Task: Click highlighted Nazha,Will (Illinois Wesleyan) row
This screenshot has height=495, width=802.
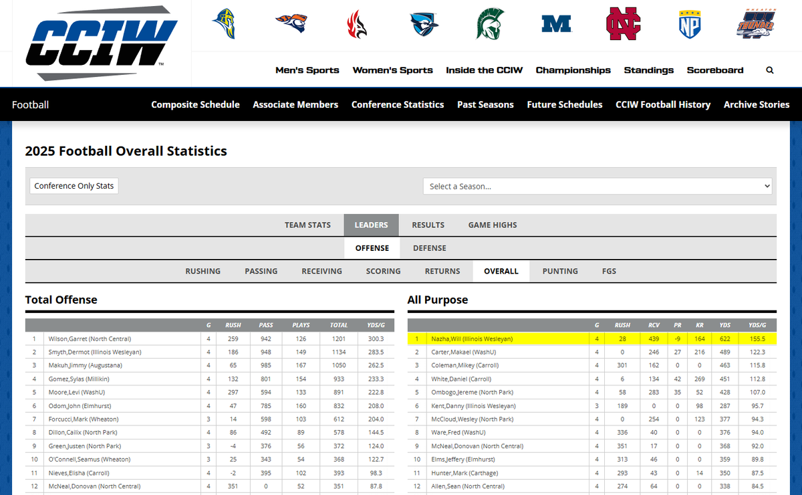Action: (592, 339)
